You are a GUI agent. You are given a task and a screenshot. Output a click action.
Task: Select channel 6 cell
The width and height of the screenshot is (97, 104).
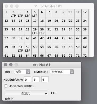42,13
